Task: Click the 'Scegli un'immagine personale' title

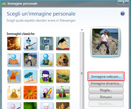Action: point(41,14)
